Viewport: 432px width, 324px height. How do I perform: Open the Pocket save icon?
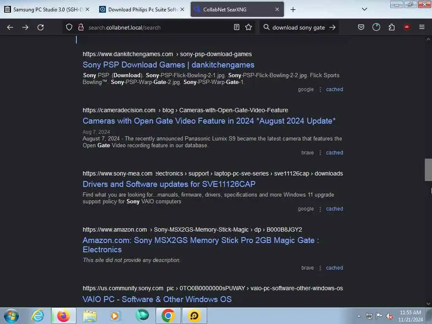(361, 27)
